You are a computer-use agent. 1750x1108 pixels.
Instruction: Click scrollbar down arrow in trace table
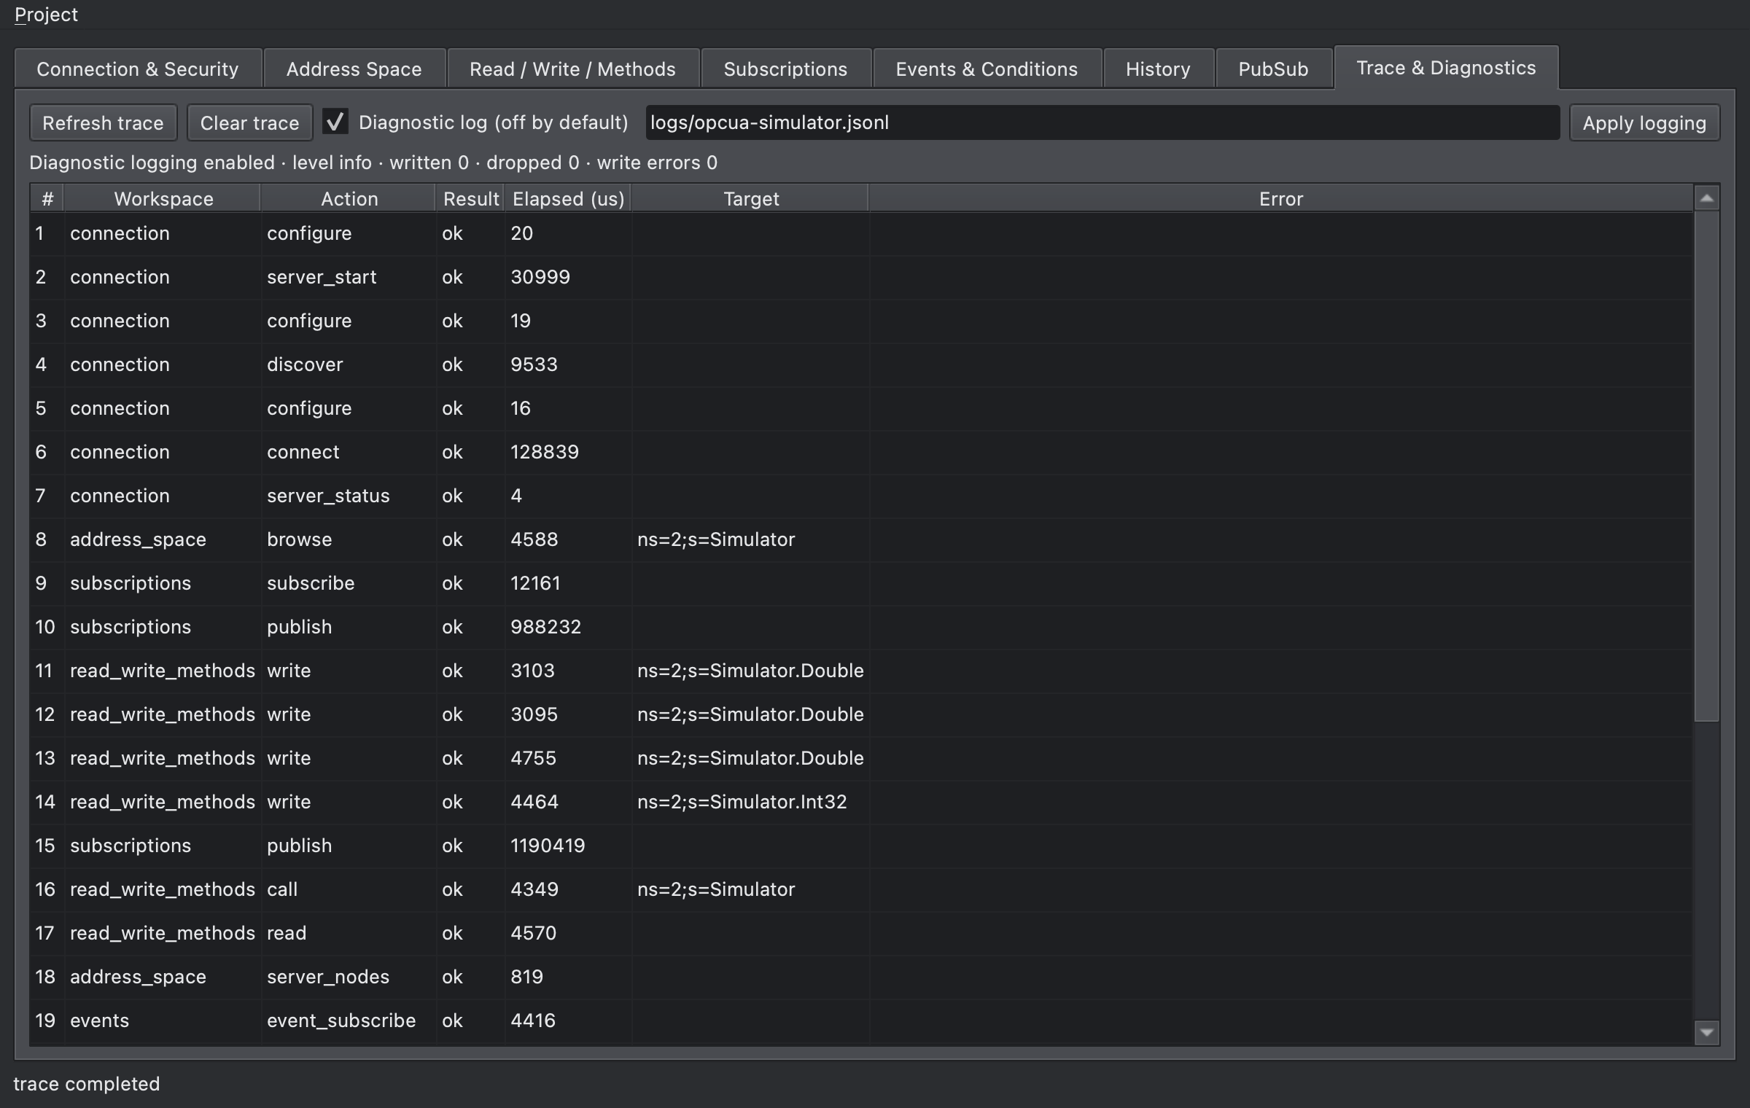coord(1707,1032)
